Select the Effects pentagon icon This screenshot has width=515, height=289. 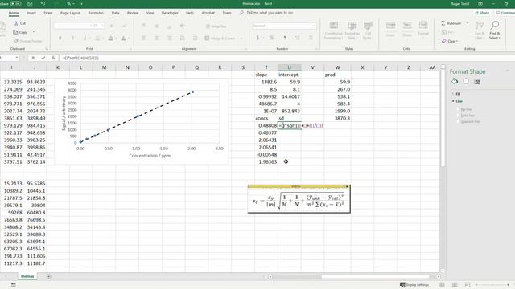466,81
